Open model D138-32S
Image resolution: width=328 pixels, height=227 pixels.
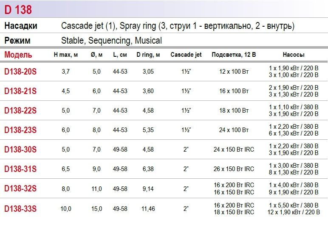20,189
